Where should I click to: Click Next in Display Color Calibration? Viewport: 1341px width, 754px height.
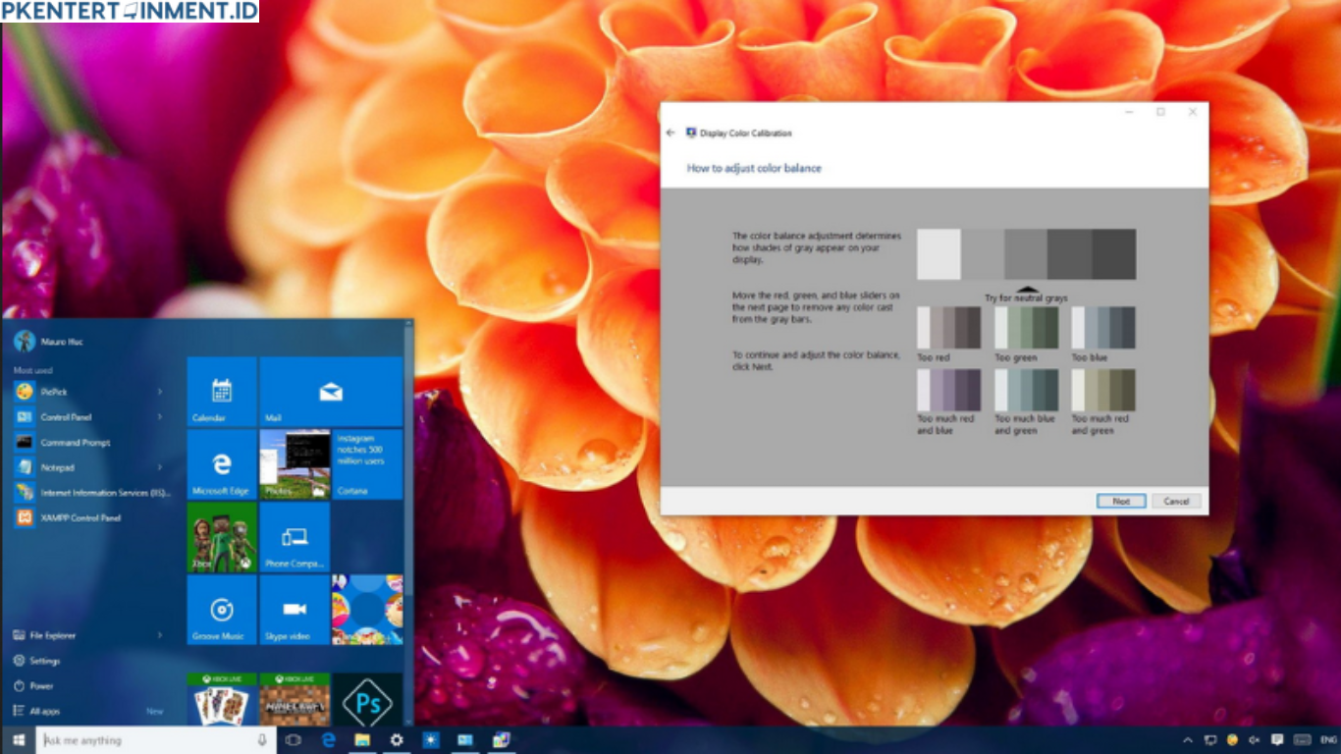(1121, 501)
